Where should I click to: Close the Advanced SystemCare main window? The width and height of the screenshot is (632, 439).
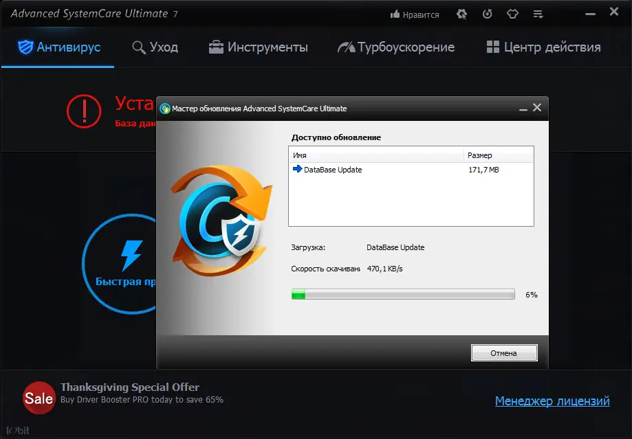[614, 12]
